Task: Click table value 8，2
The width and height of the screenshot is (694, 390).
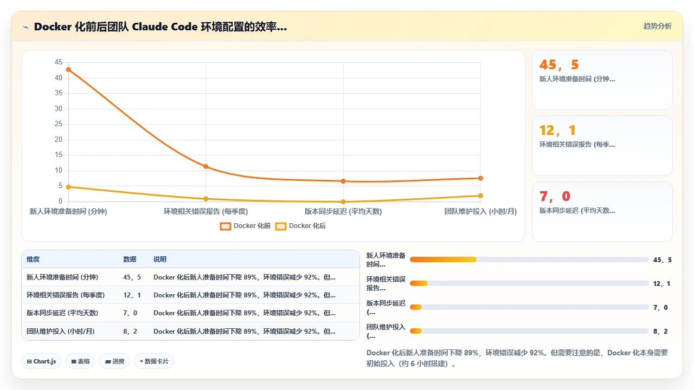Action: (x=130, y=331)
